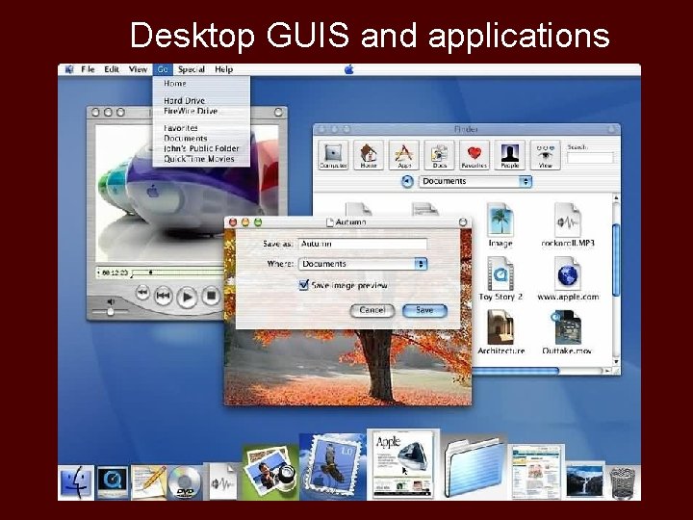Click toolbar toggle button on QuickTime window
Image resolution: width=693 pixels, height=520 pixels.
click(x=278, y=112)
